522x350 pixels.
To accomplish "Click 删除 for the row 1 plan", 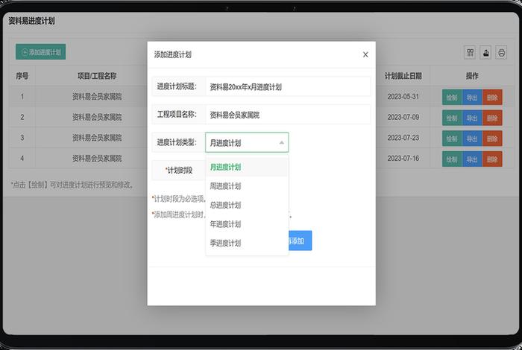I will [492, 97].
